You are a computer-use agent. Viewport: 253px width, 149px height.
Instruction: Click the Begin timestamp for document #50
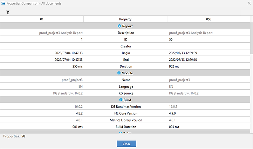184,53
